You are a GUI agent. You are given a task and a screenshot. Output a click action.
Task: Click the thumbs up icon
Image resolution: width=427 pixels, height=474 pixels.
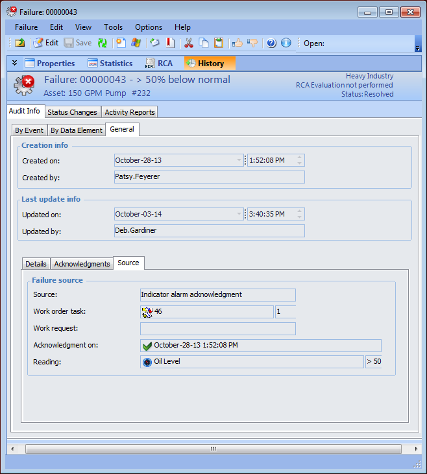coord(238,43)
